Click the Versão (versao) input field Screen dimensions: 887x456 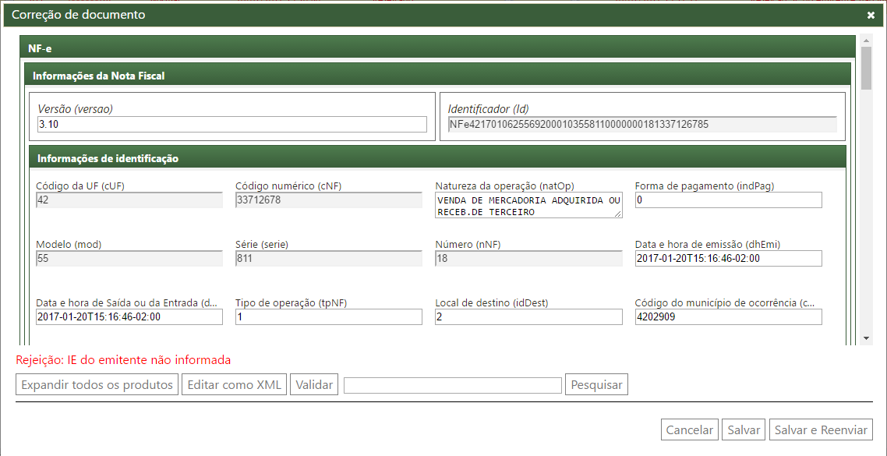232,125
